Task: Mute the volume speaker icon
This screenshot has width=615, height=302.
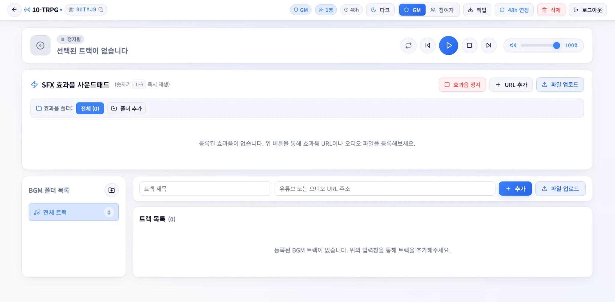Action: (x=513, y=46)
